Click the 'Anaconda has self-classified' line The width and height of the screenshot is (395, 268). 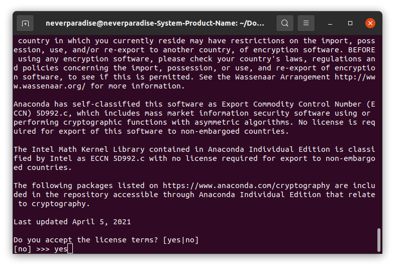click(194, 104)
